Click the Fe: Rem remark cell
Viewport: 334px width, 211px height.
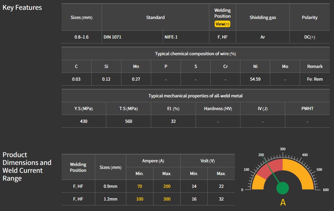315,79
